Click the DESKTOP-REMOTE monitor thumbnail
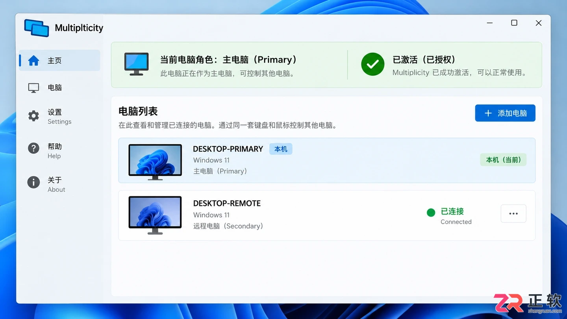 click(x=155, y=215)
